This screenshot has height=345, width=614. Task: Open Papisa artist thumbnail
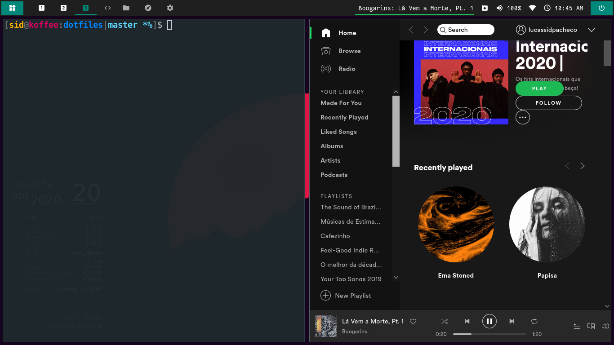coord(547,224)
